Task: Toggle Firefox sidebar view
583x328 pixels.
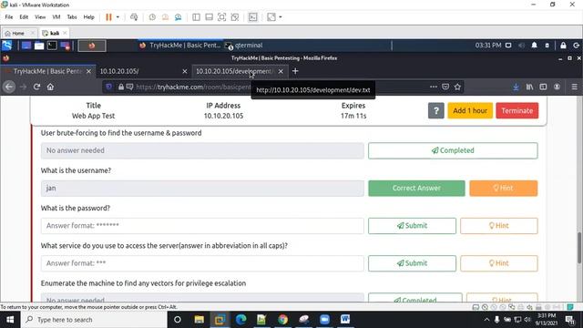Action: click(x=543, y=87)
